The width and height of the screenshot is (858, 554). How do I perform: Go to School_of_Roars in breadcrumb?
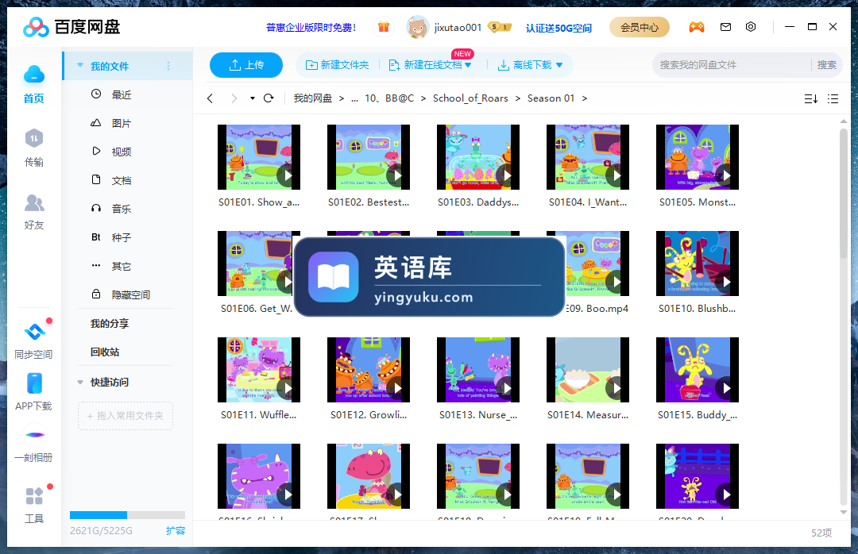coord(470,98)
